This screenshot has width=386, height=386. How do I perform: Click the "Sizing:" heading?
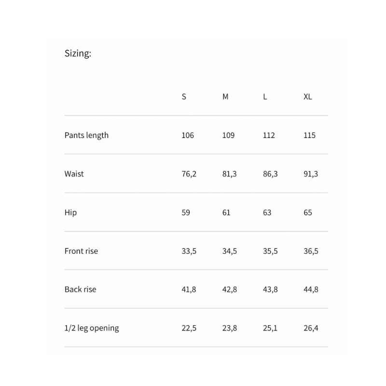[x=78, y=54]
